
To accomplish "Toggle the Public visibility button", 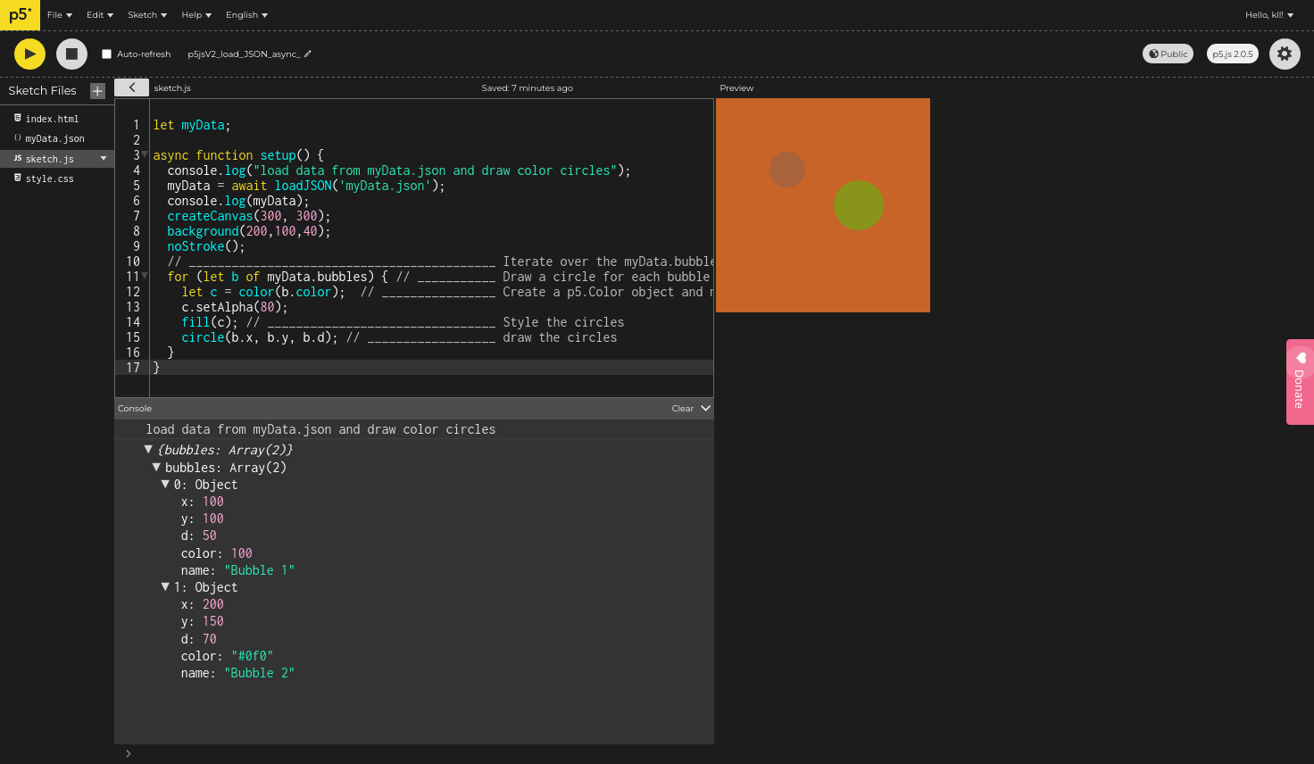I will 1168,54.
